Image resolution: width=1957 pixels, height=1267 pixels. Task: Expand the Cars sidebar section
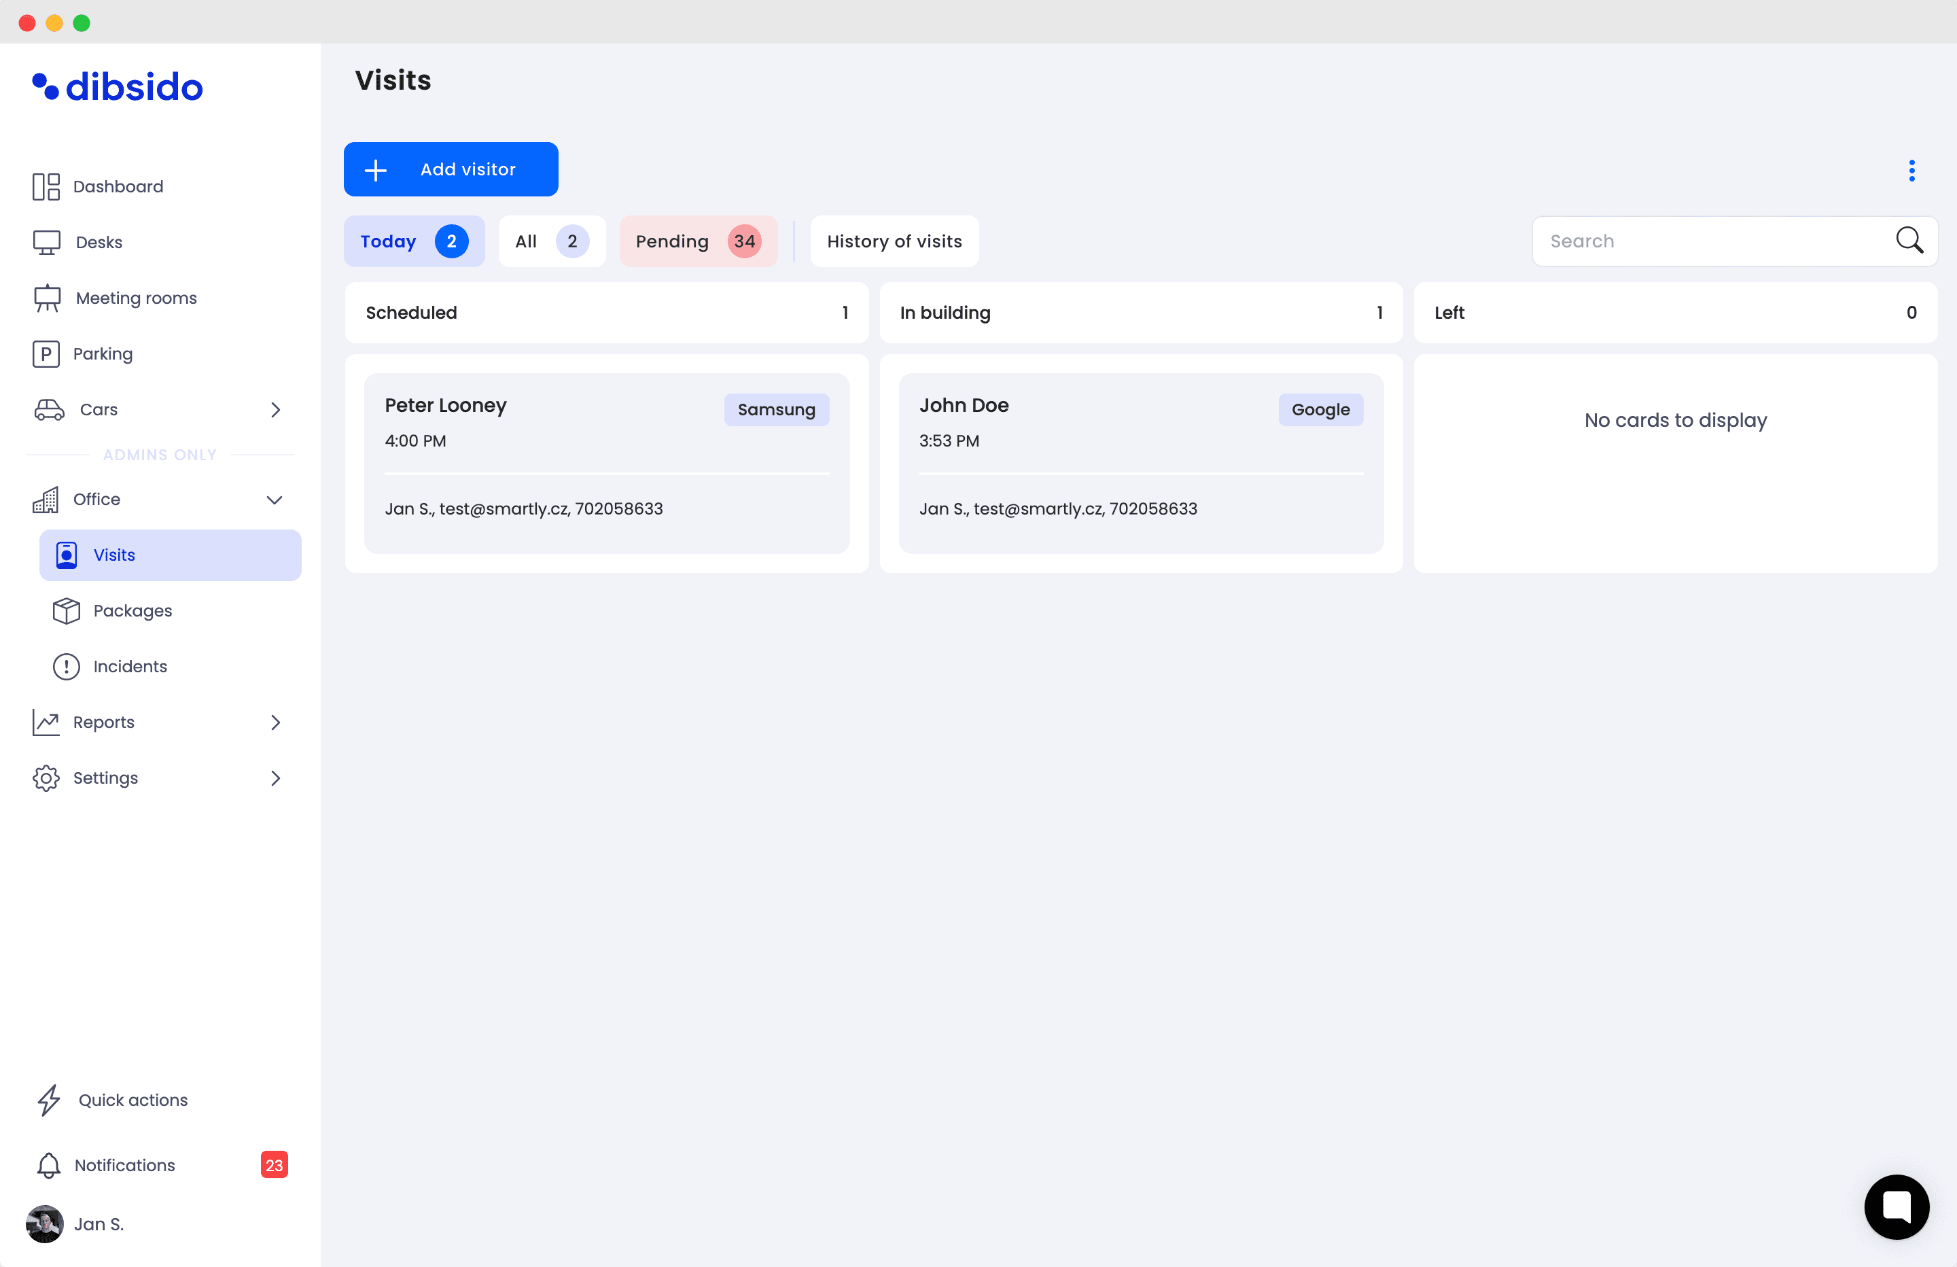[275, 410]
